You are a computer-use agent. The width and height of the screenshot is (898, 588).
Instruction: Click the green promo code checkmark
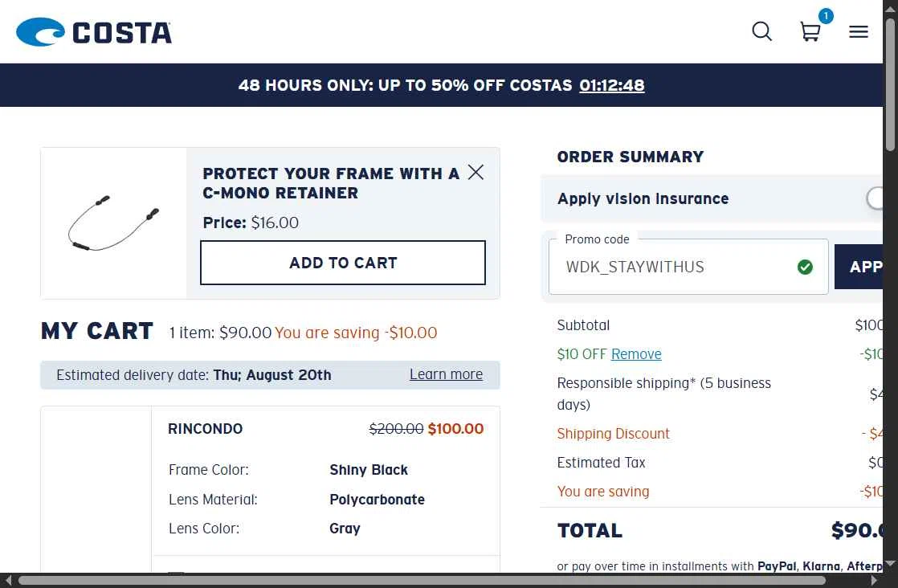coord(805,267)
